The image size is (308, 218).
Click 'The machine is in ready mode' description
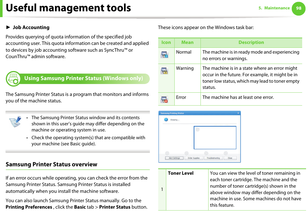click(x=251, y=55)
